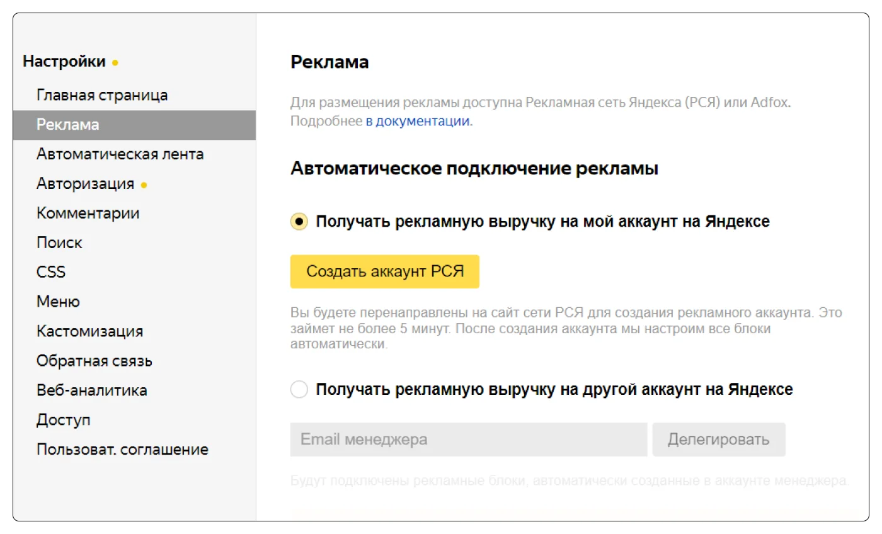Click the label 'Получать рекламную выручку на мой аккаунт'
This screenshot has width=882, height=534.
coord(542,222)
